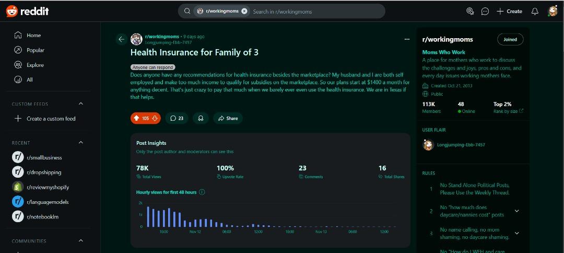This screenshot has height=253, width=564.
Task: Open post options three-dot menu
Action: click(x=407, y=39)
